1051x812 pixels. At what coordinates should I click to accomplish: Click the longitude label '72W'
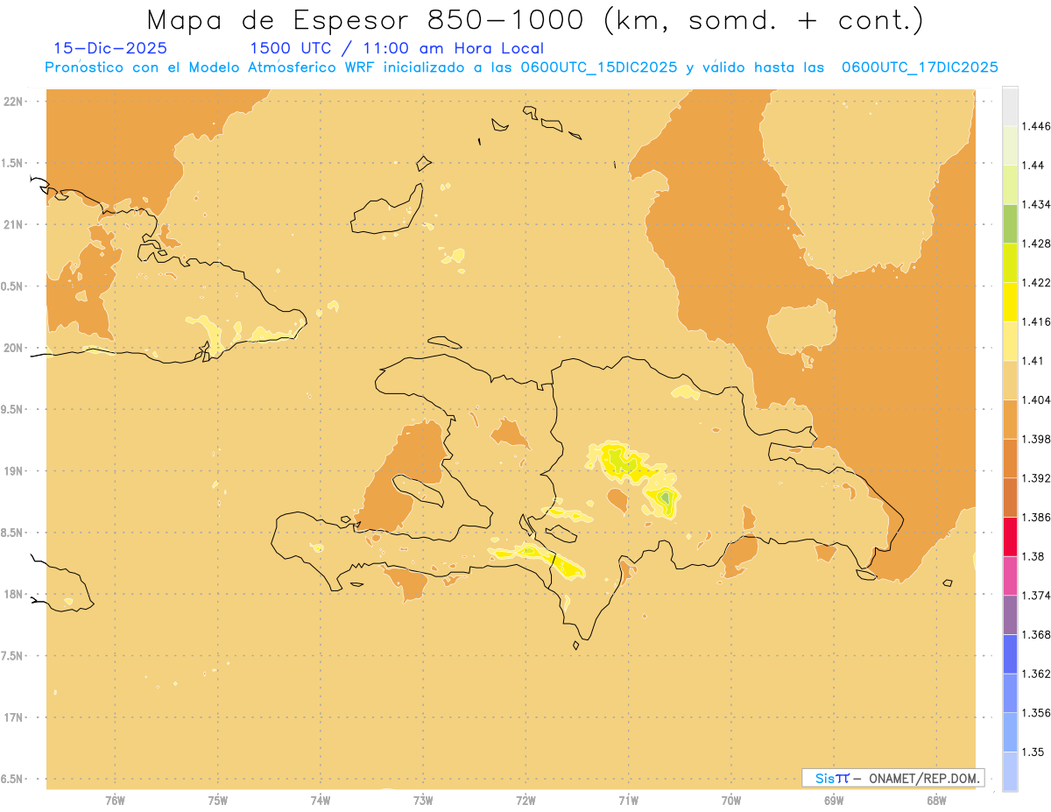pos(525,800)
